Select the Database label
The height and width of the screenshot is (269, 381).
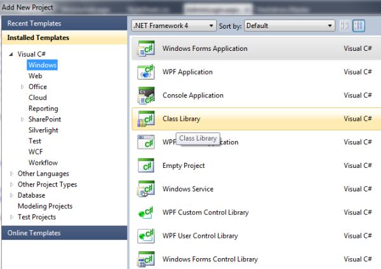[31, 195]
